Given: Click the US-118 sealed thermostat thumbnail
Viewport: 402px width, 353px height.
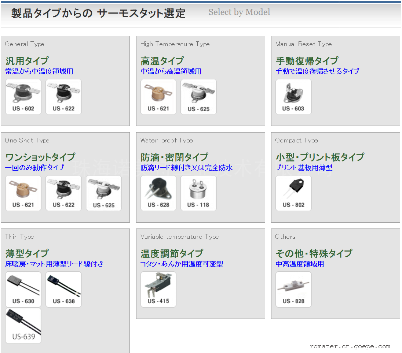Looking at the screenshot, I should (198, 193).
